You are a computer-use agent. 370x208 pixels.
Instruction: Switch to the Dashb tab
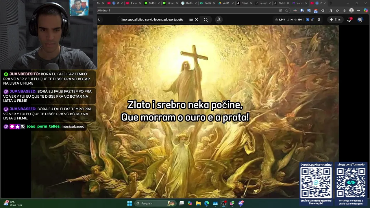pos(189,3)
